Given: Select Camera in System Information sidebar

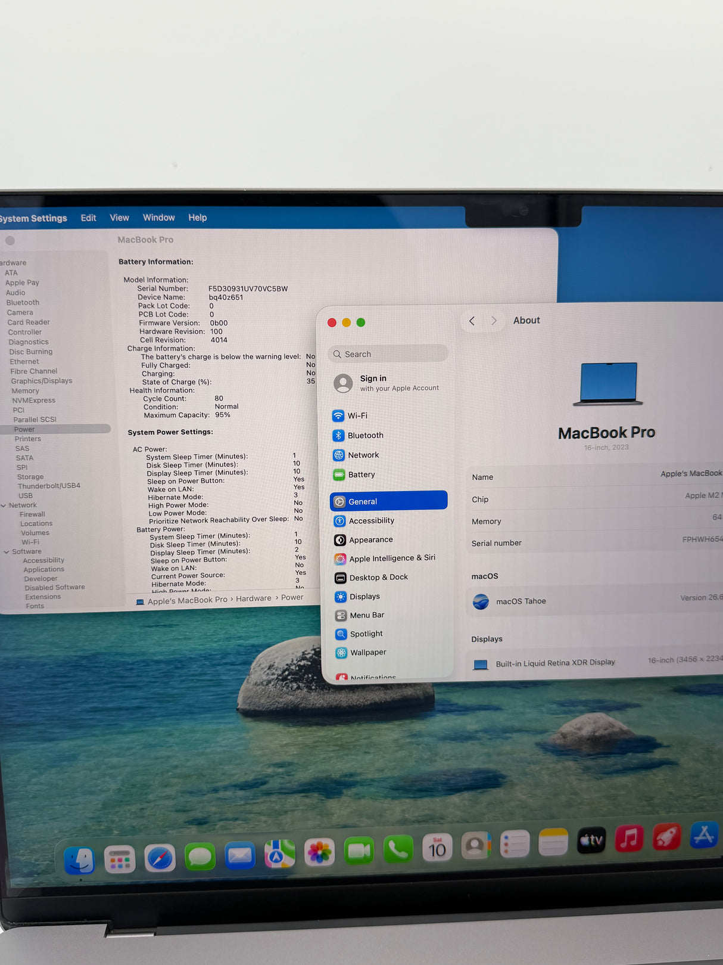Looking at the screenshot, I should coord(20,312).
